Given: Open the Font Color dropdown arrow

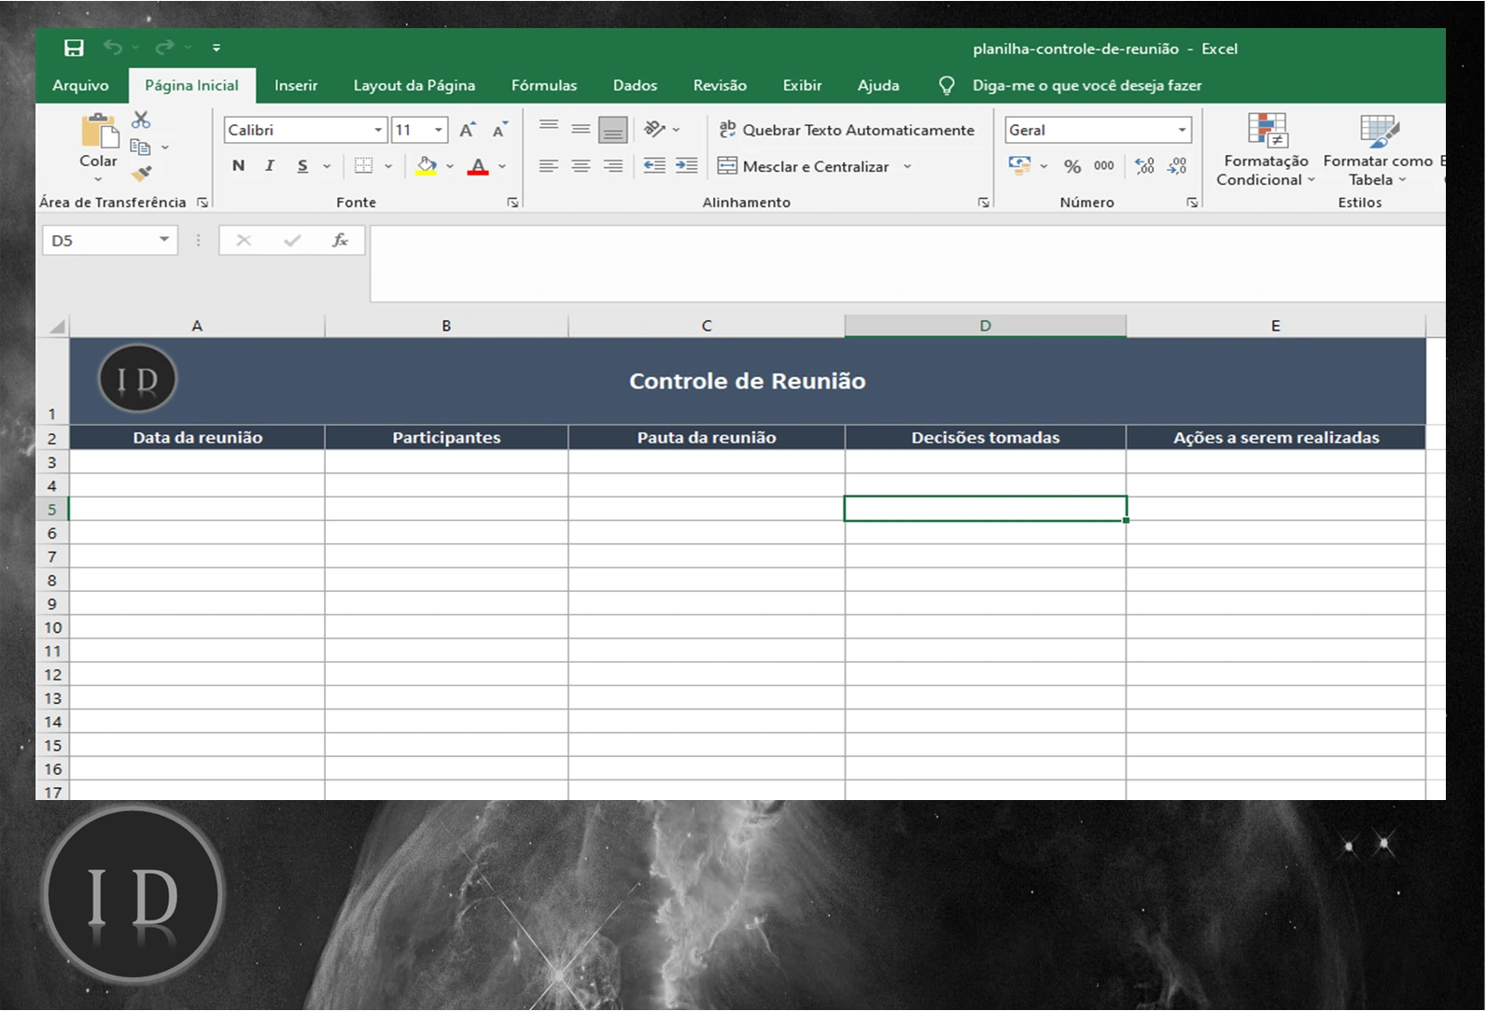Looking at the screenshot, I should tap(502, 166).
